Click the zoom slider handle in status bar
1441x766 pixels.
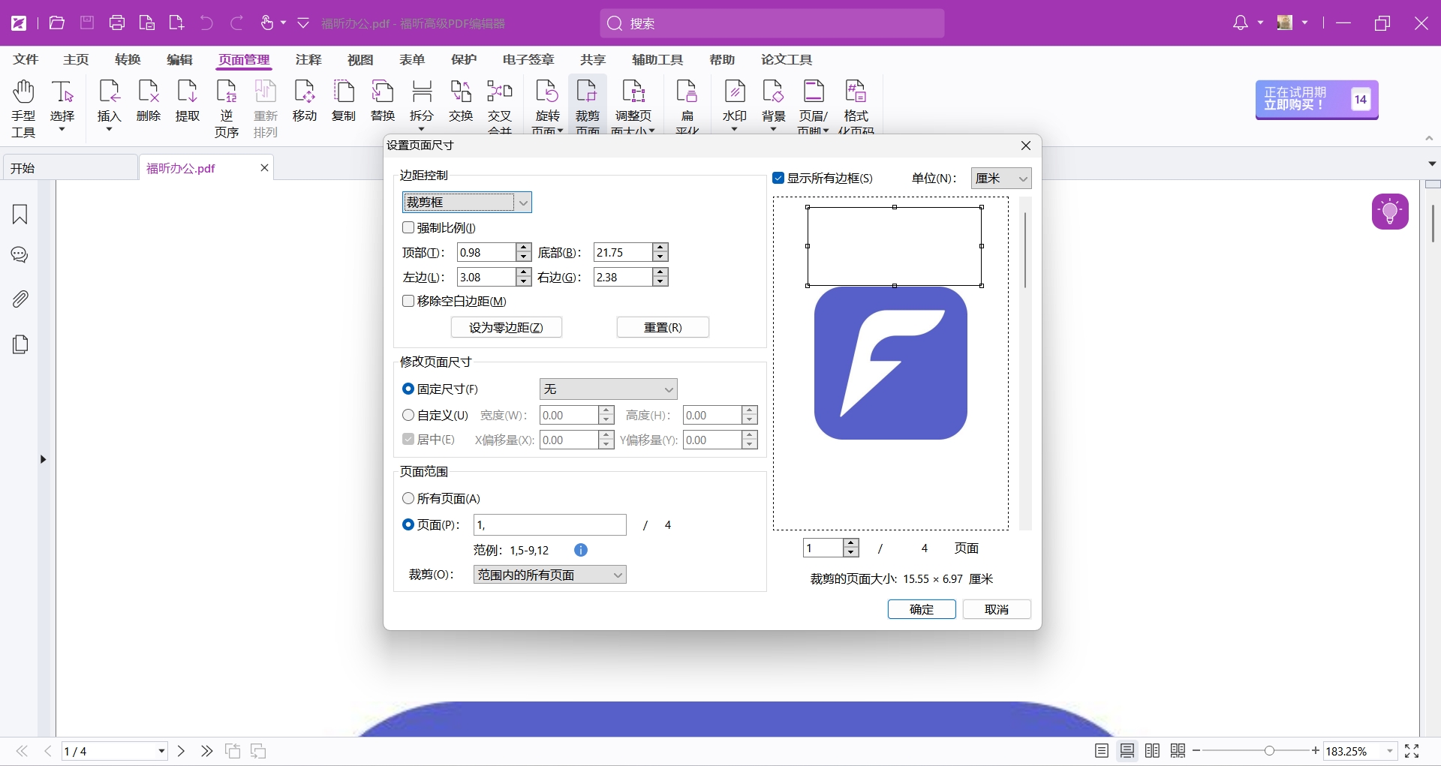[1269, 751]
